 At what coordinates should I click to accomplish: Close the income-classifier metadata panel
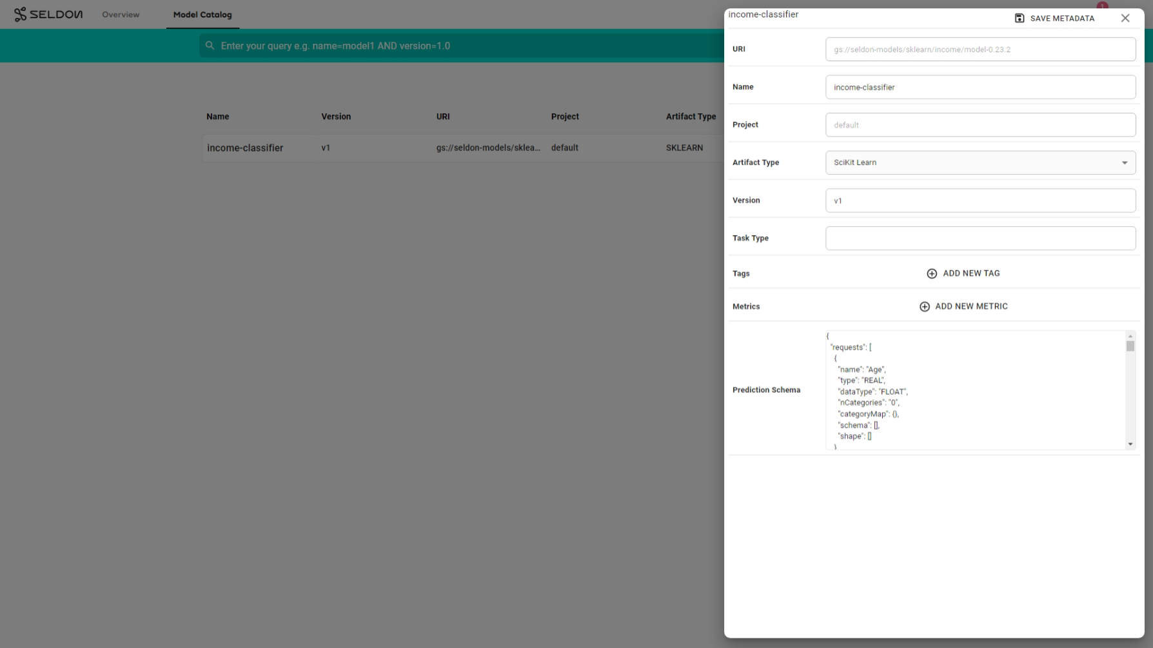coord(1125,18)
